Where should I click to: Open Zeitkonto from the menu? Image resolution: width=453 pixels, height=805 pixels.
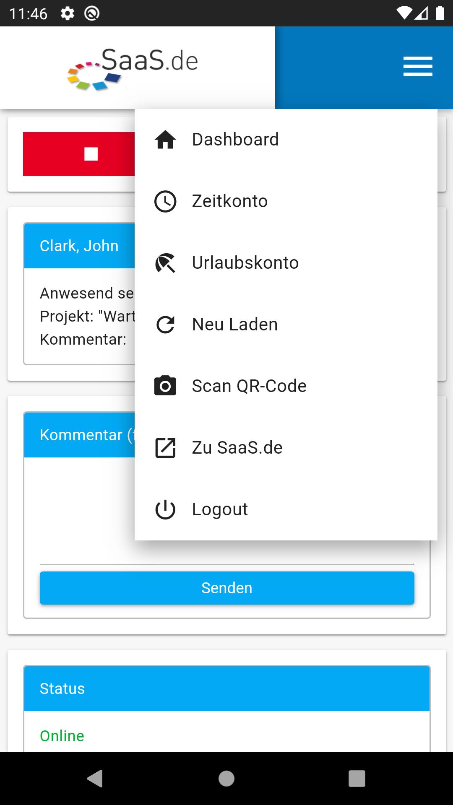[286, 201]
